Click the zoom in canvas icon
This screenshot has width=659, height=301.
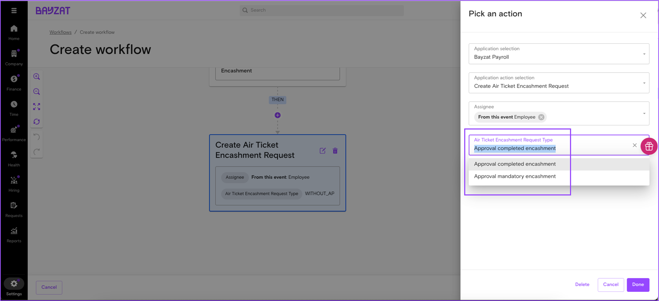tap(37, 76)
